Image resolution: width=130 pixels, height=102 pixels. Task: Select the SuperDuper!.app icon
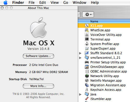point(87,48)
